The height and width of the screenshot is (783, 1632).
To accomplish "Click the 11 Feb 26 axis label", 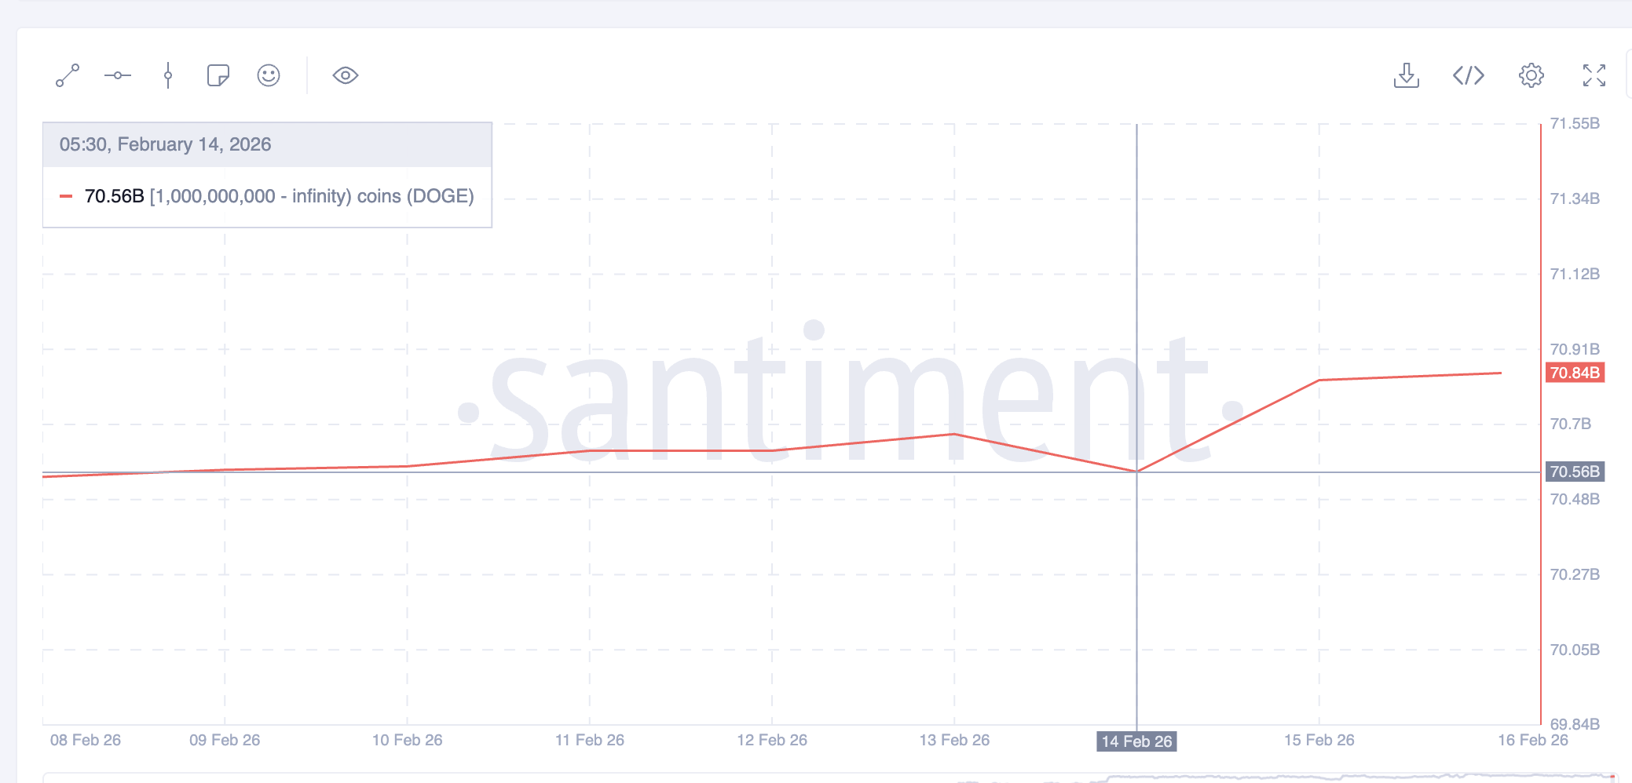I will 589,740.
